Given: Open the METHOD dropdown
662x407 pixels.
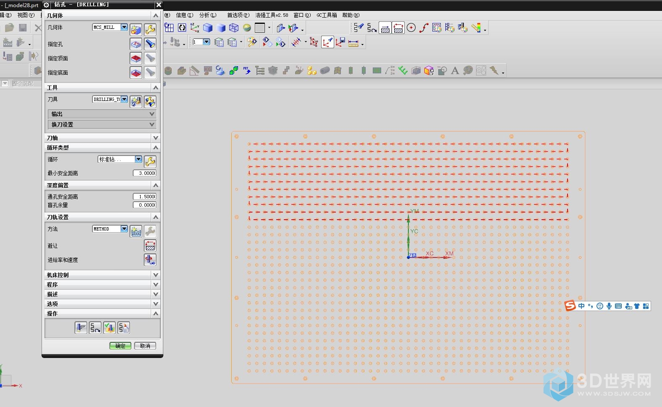Looking at the screenshot, I should (x=124, y=229).
